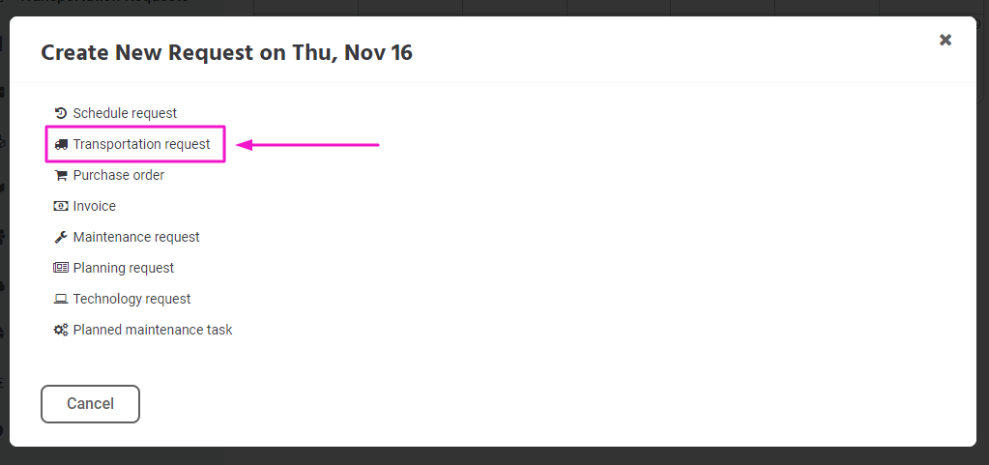
Task: Click the wrench icon for Maintenance request
Action: (61, 237)
